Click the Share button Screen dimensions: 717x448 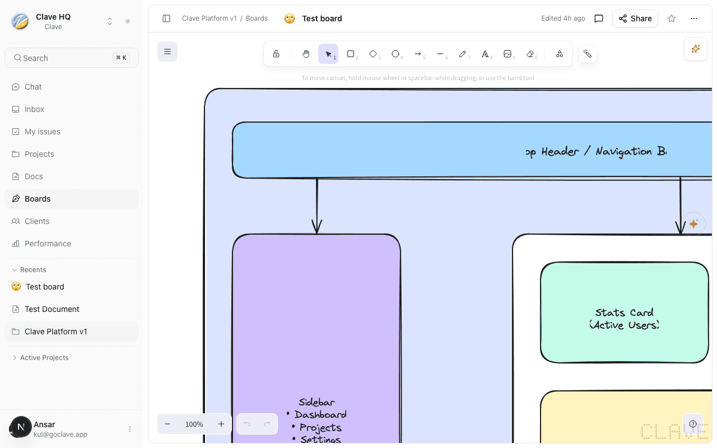(x=635, y=18)
